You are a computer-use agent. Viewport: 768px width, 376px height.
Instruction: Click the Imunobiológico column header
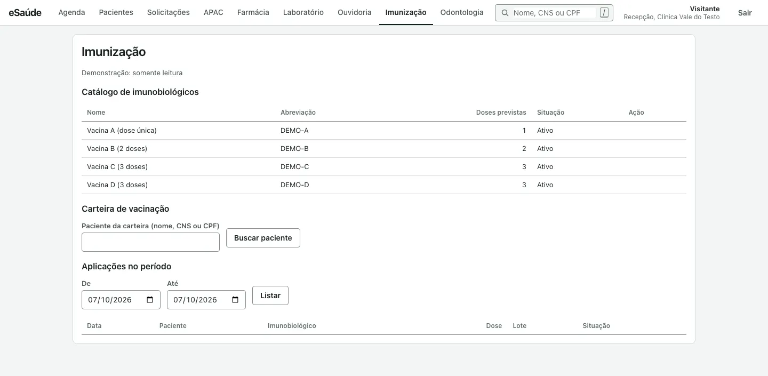click(x=292, y=326)
